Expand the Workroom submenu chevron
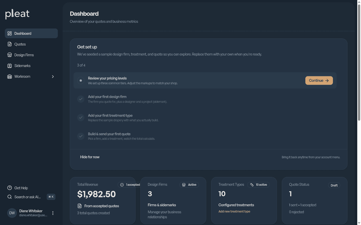 coord(53,76)
